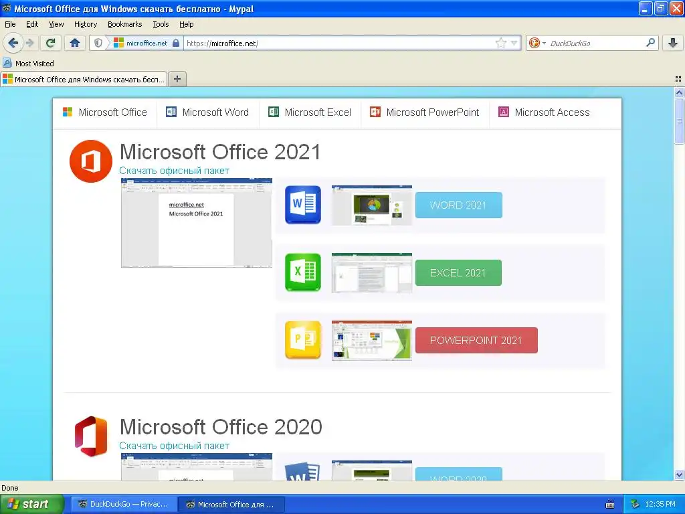Open the Tools menu
This screenshot has height=514, width=685.
pyautogui.click(x=161, y=24)
